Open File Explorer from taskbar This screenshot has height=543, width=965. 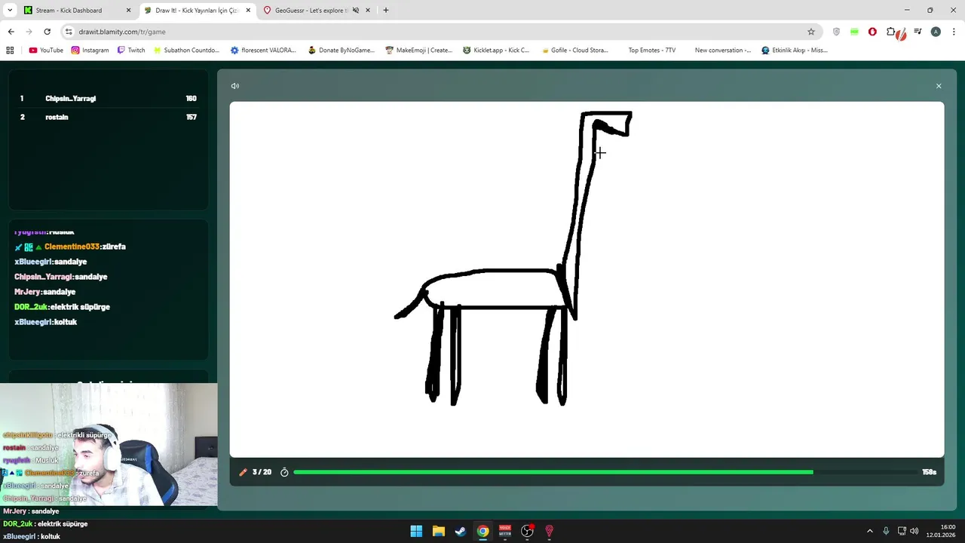(x=438, y=531)
